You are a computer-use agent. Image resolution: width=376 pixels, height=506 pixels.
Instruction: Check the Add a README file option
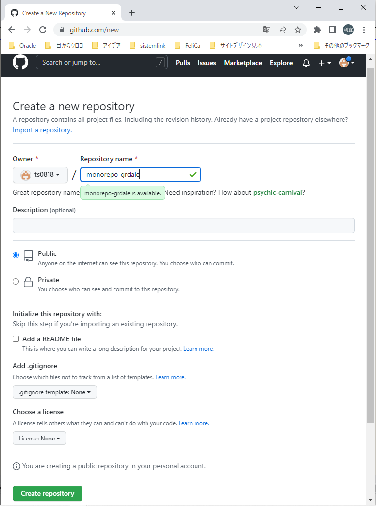16,338
